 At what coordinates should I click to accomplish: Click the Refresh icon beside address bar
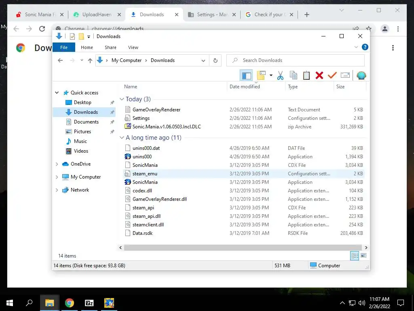pyautogui.click(x=215, y=60)
